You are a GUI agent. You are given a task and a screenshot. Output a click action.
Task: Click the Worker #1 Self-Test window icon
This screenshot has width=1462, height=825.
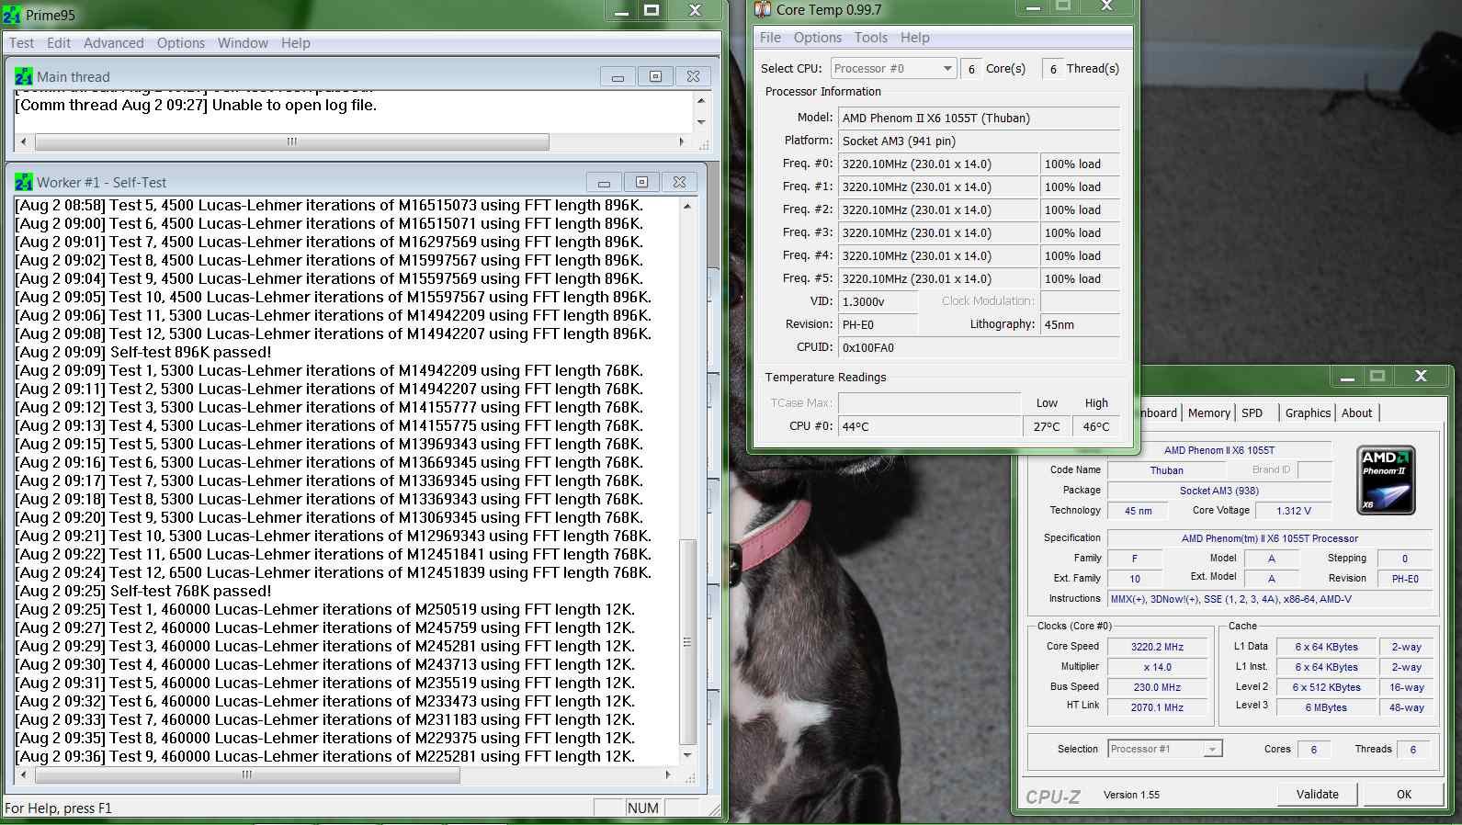coord(24,183)
